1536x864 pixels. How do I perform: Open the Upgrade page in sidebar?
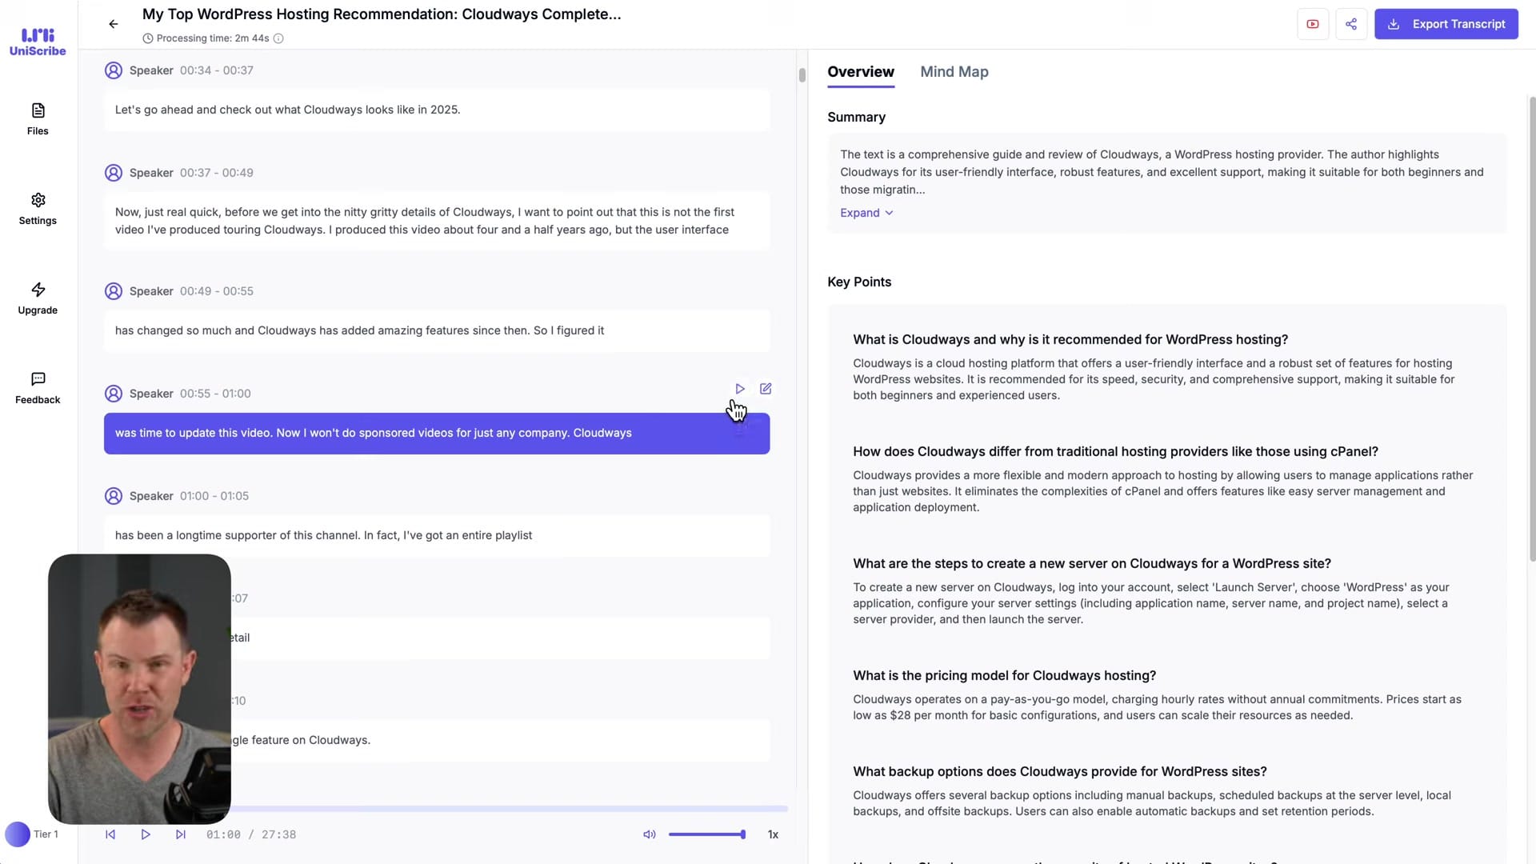[38, 298]
